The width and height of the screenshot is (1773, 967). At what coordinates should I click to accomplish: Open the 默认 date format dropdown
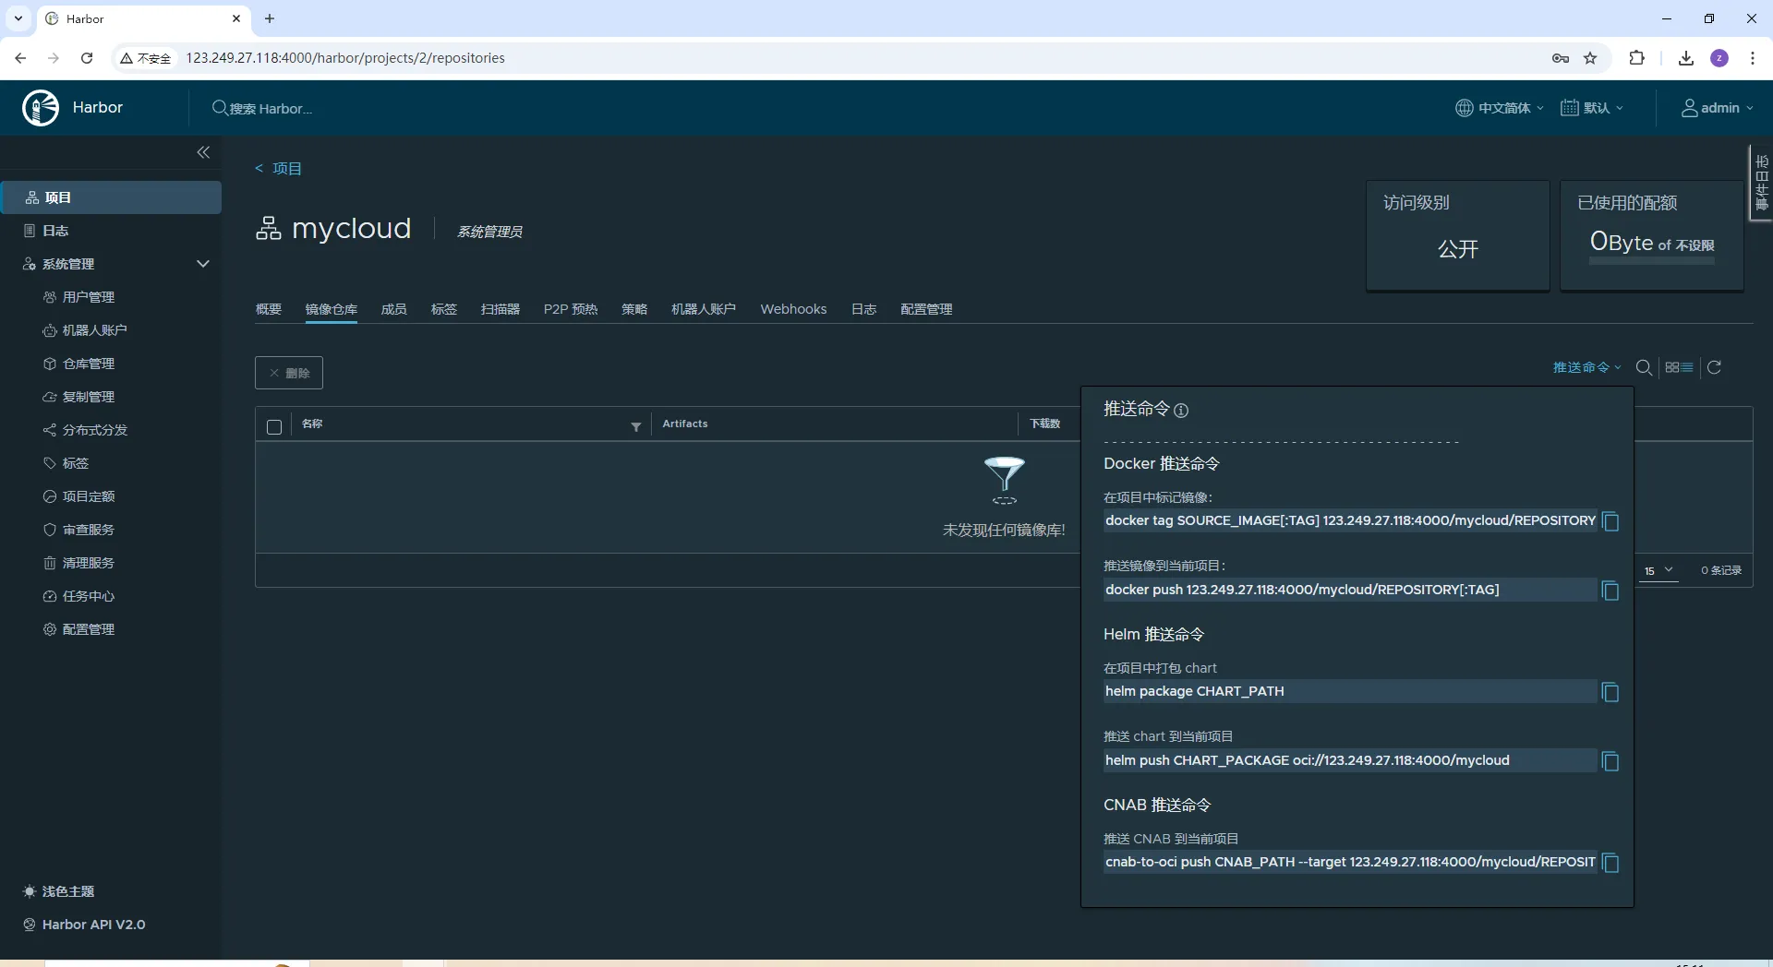click(x=1592, y=108)
